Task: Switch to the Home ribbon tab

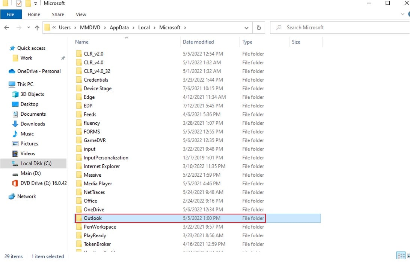Action: click(x=34, y=14)
